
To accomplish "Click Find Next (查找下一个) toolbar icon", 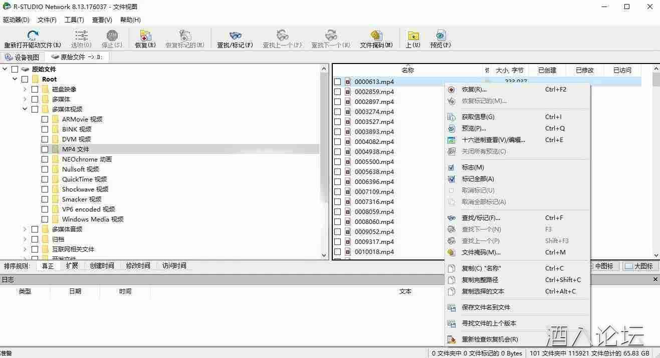I will click(331, 35).
